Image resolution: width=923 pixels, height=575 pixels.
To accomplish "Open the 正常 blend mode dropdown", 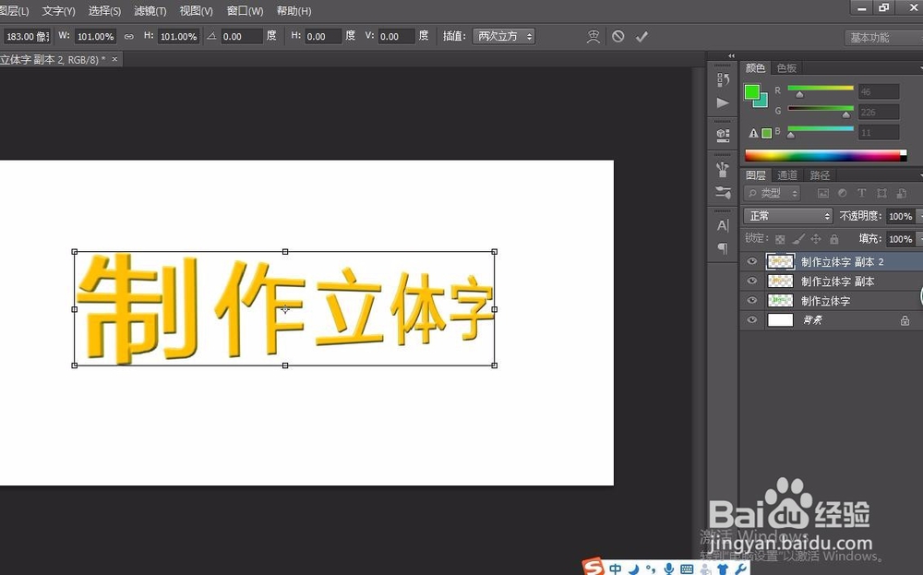I will [787, 216].
